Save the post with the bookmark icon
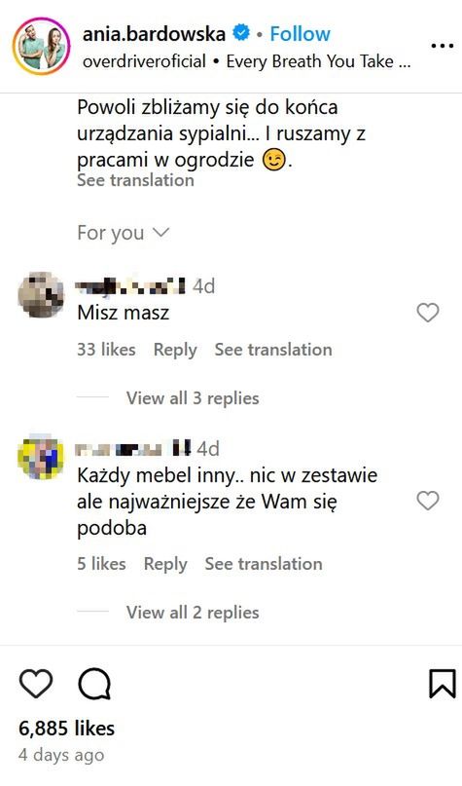 coord(443,683)
